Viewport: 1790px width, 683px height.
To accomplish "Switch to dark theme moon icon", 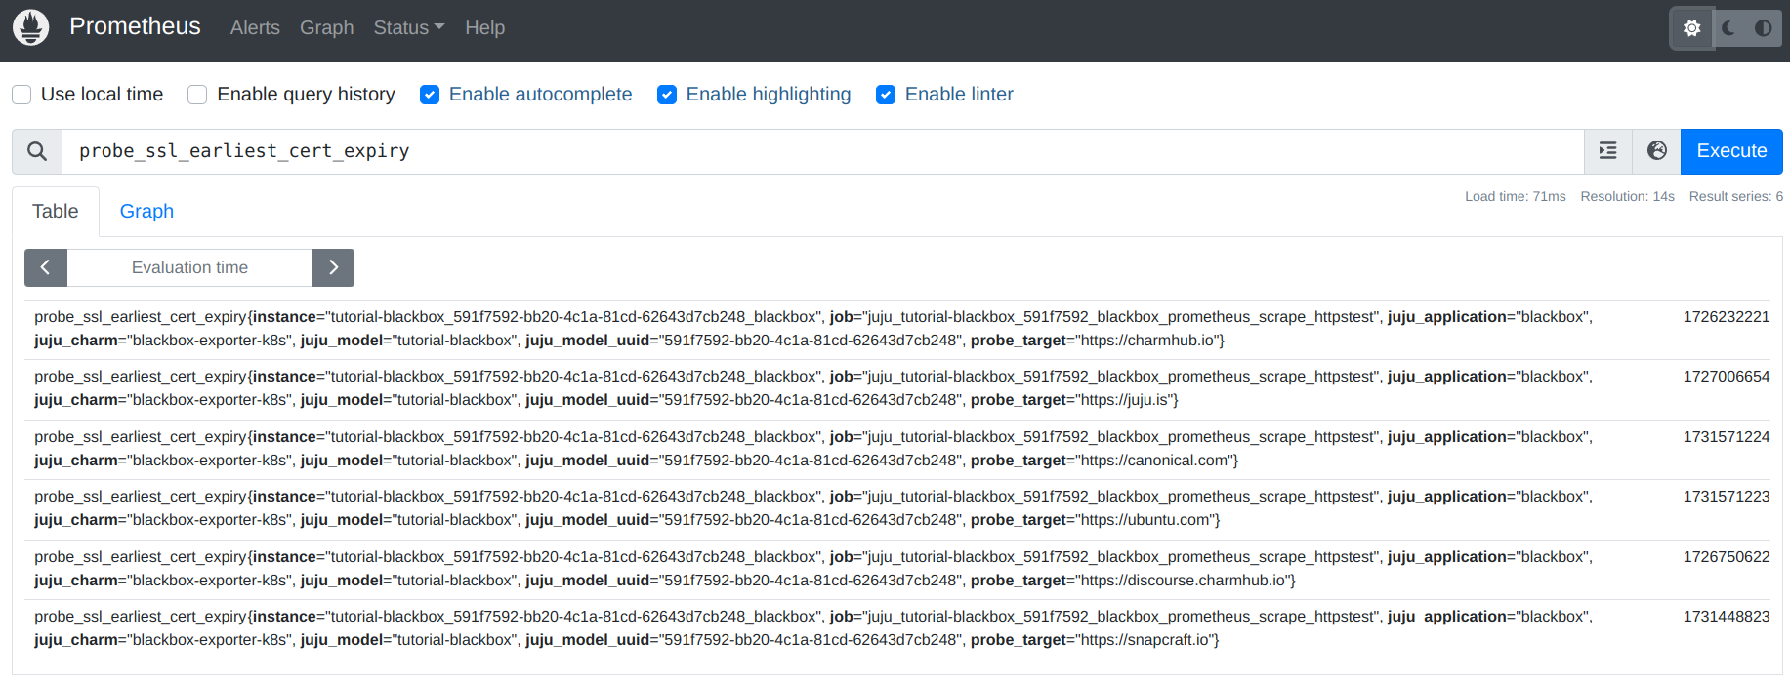I will 1728,28.
